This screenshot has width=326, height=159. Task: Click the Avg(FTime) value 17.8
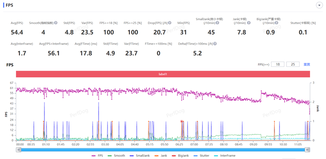point(86,53)
